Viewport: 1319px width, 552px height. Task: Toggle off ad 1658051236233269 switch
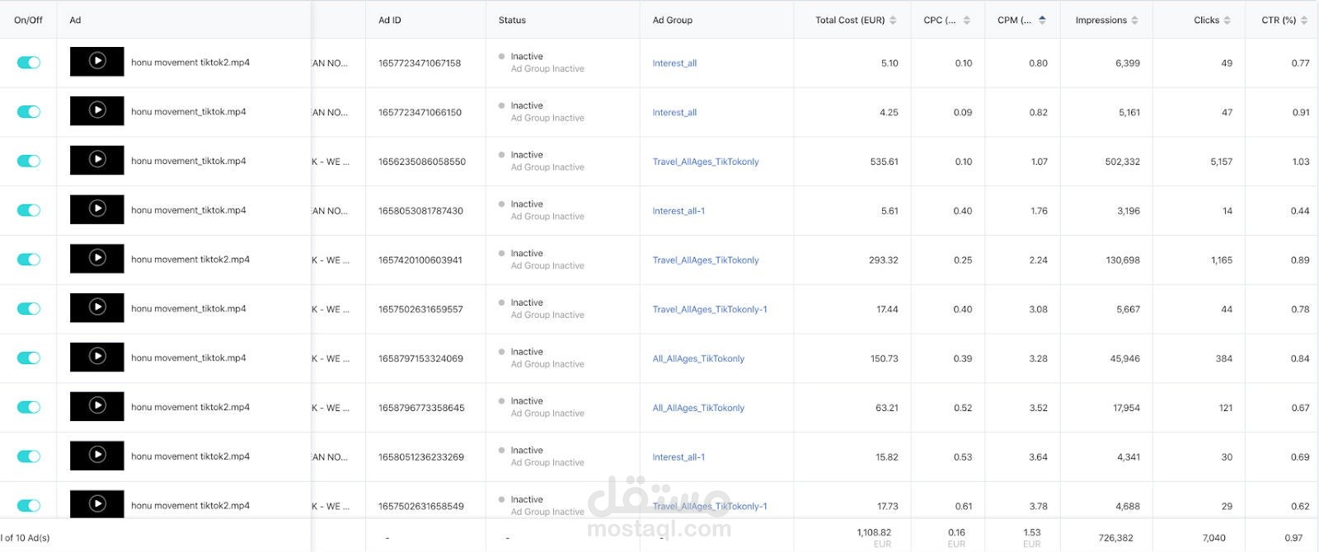coord(29,456)
